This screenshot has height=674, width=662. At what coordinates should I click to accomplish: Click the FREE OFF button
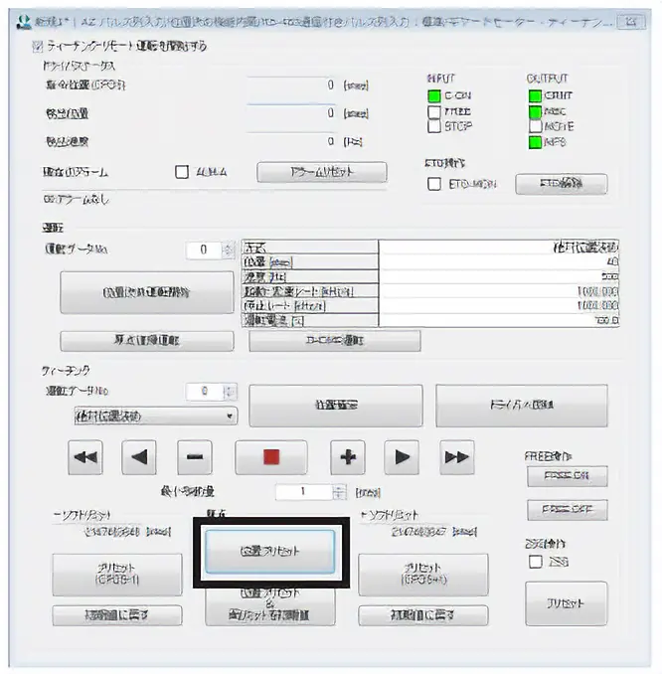point(568,510)
